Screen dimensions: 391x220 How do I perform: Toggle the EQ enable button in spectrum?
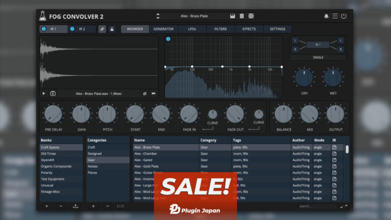[x=169, y=39]
